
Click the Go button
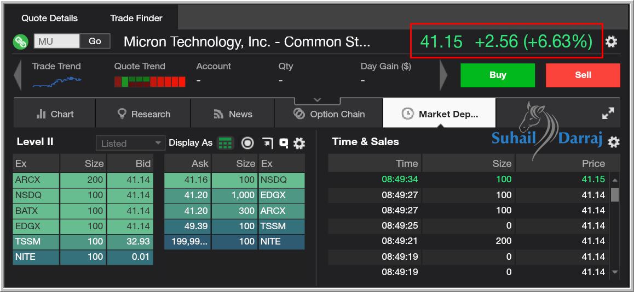coord(95,41)
